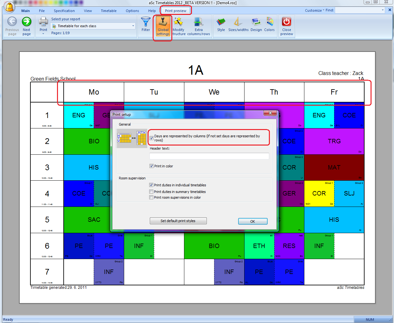Click the Close preview power icon
Screen dimensions: 394x323
tap(287, 22)
